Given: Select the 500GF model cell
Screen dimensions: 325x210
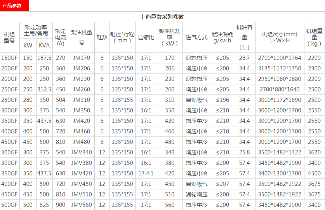Looking at the screenshot, I should [x=9, y=205].
